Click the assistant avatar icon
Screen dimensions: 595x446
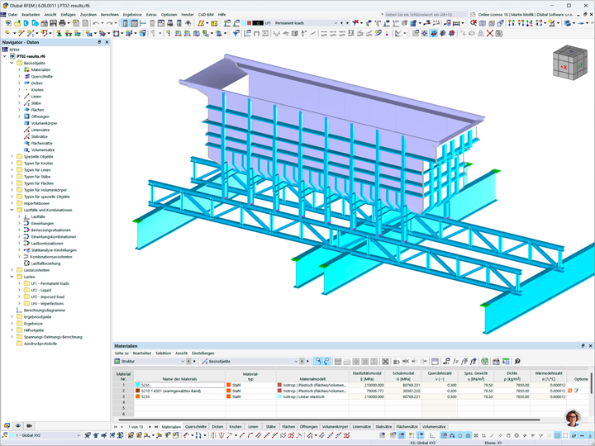[x=573, y=418]
